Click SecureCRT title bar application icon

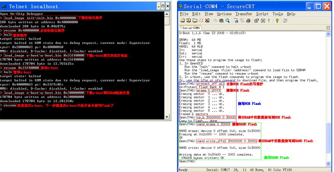tap(181, 6)
